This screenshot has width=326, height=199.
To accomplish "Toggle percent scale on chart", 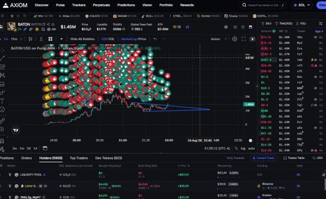I will [x=236, y=148].
